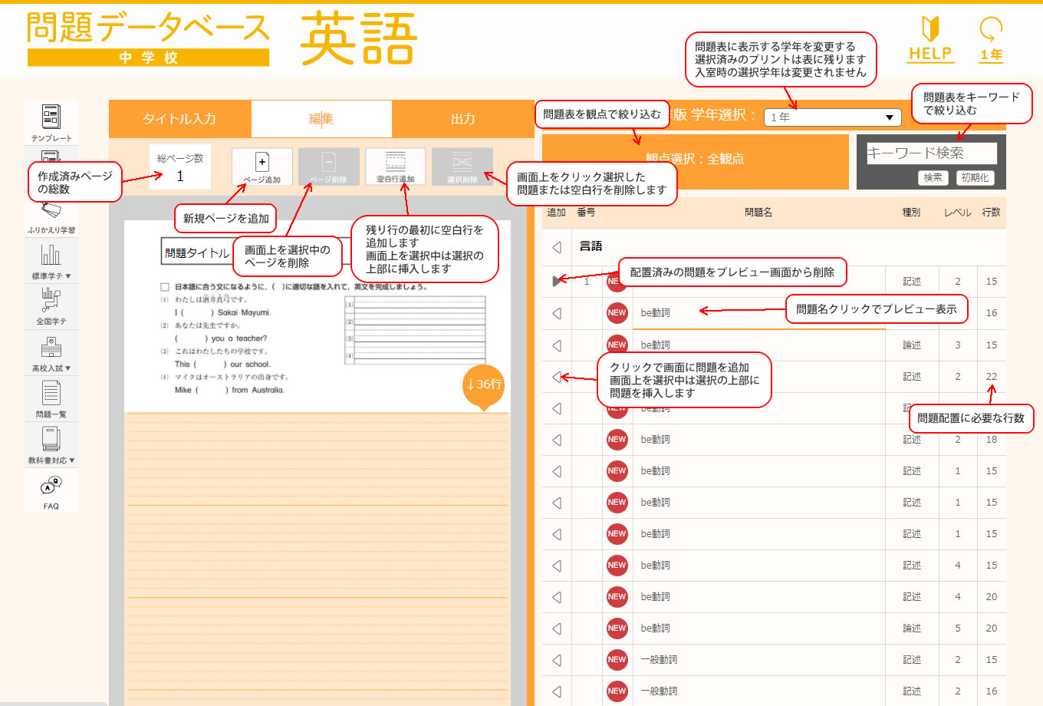Click the 問題タイトル field on page preview
Image resolution: width=1043 pixels, height=706 pixels.
[197, 252]
